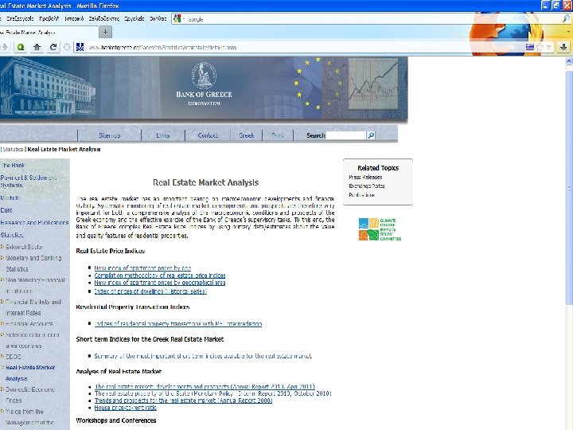Click the green toolbar button beside the Home icon
This screenshot has height=430, width=573.
click(21, 47)
